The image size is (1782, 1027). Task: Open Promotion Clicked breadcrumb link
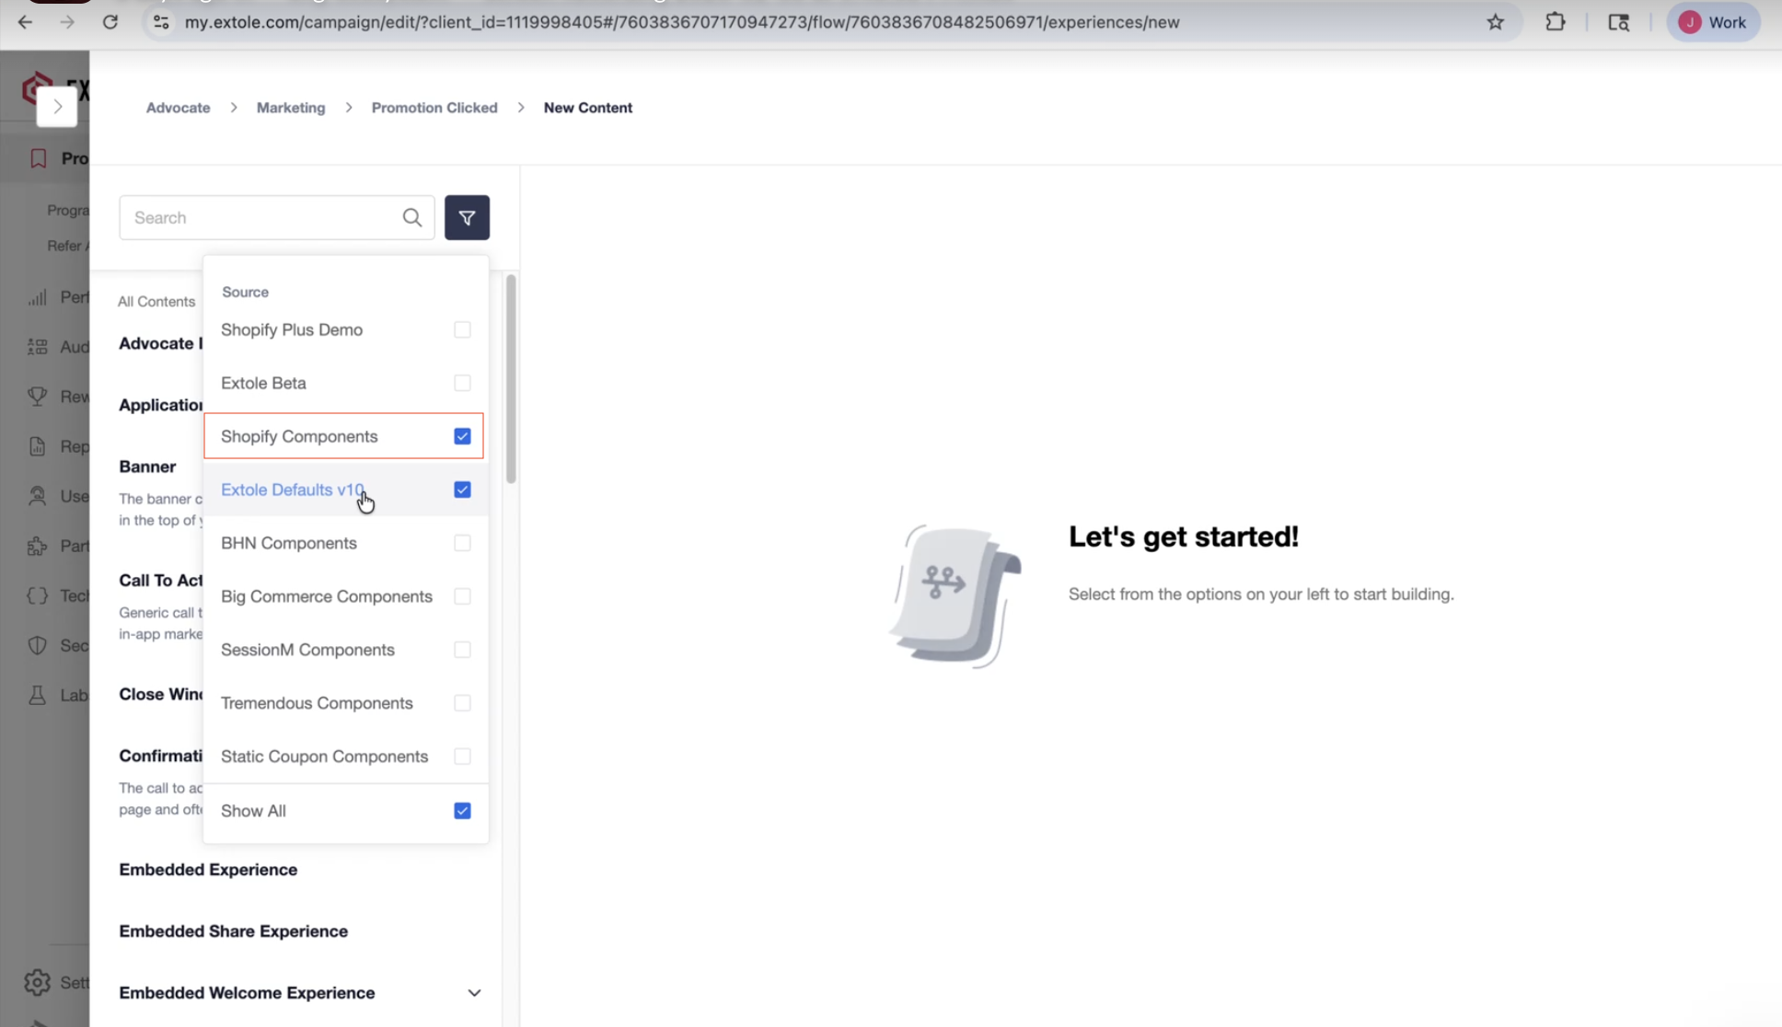tap(434, 108)
